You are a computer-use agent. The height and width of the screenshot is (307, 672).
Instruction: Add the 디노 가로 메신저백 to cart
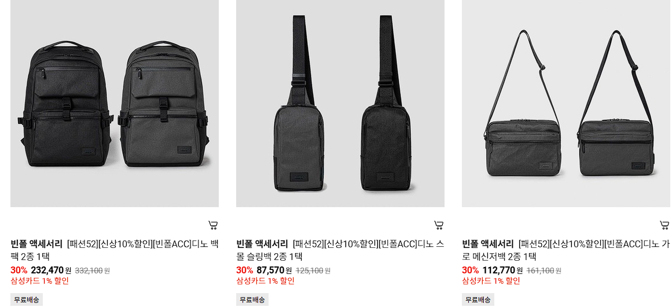664,225
